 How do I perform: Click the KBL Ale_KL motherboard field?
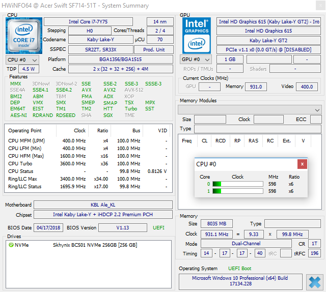[103, 205]
